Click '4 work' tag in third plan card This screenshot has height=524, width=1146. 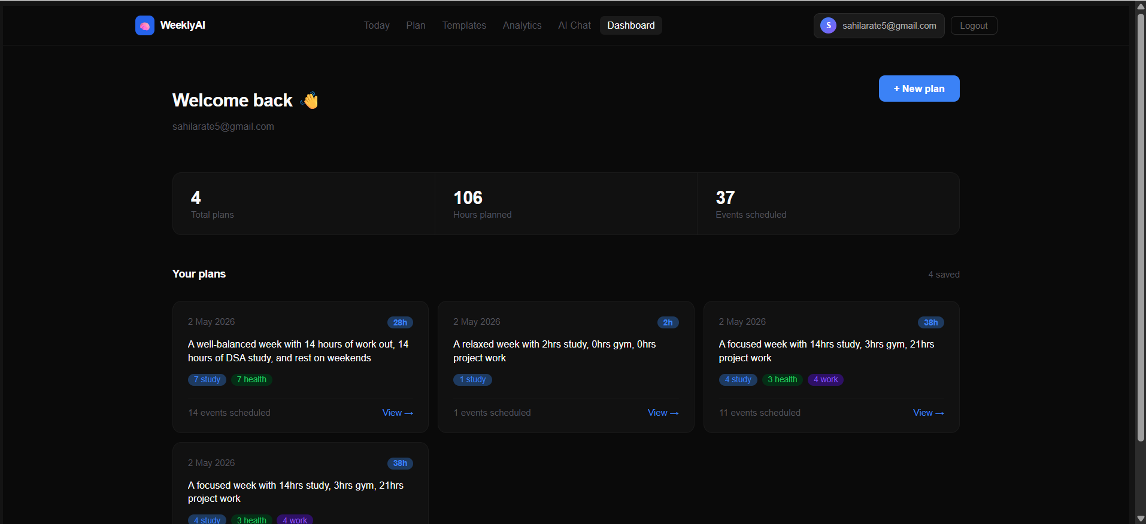[826, 379]
